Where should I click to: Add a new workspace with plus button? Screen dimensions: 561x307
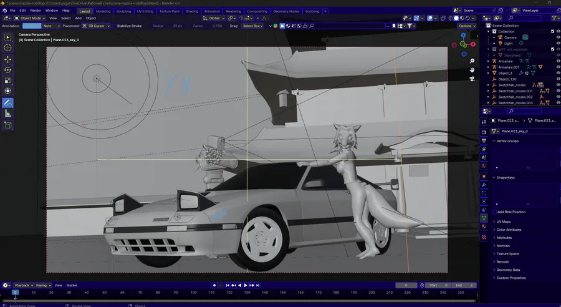point(325,11)
